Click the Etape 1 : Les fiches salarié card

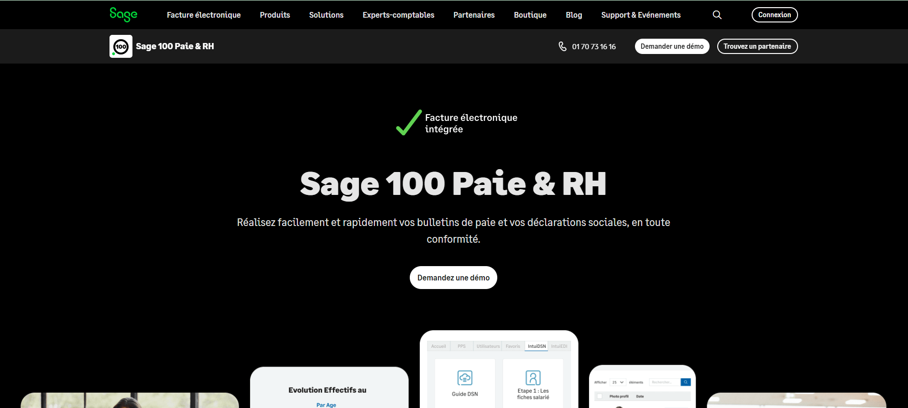coord(533,383)
